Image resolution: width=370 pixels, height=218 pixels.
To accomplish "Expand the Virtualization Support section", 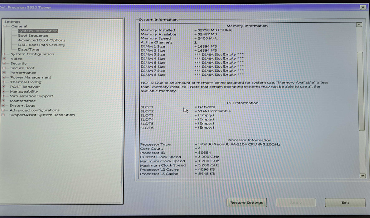I will [4, 96].
